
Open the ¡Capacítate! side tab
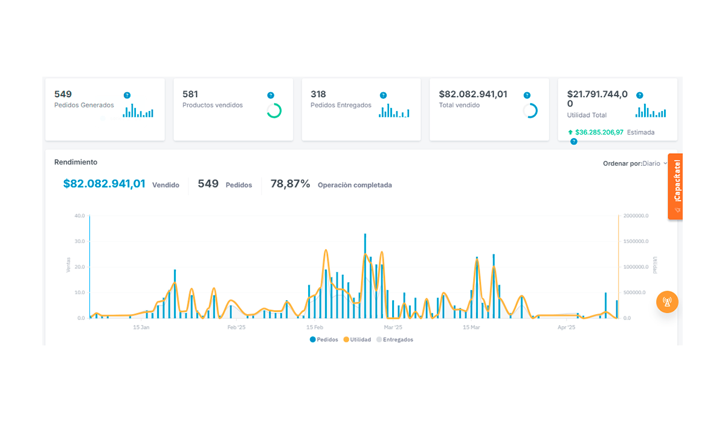coord(675,186)
